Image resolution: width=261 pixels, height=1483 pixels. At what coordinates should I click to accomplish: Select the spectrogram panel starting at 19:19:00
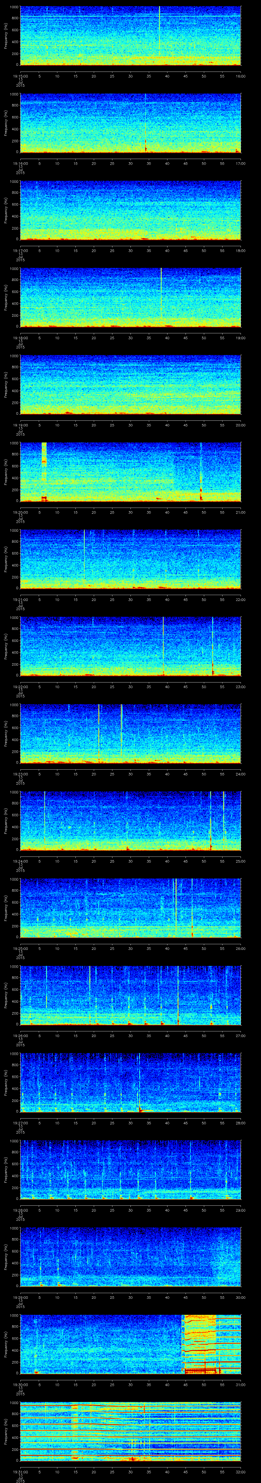pyautogui.click(x=131, y=385)
